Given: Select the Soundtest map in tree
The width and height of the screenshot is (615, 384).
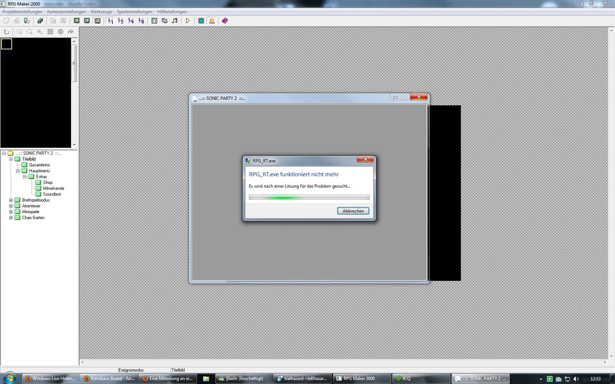Looking at the screenshot, I should coord(52,194).
